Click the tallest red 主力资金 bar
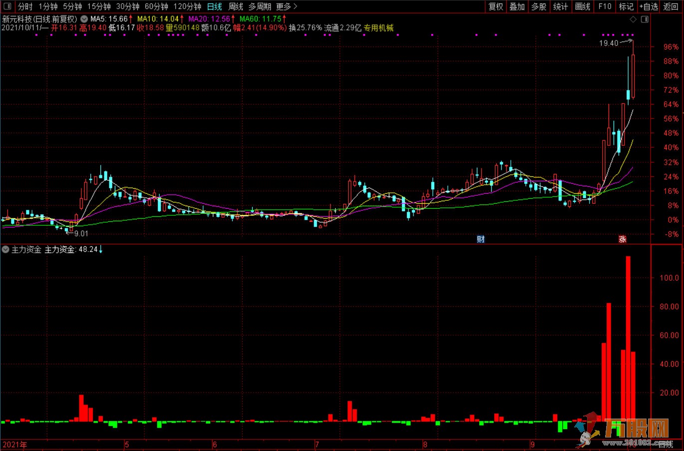 click(628, 340)
